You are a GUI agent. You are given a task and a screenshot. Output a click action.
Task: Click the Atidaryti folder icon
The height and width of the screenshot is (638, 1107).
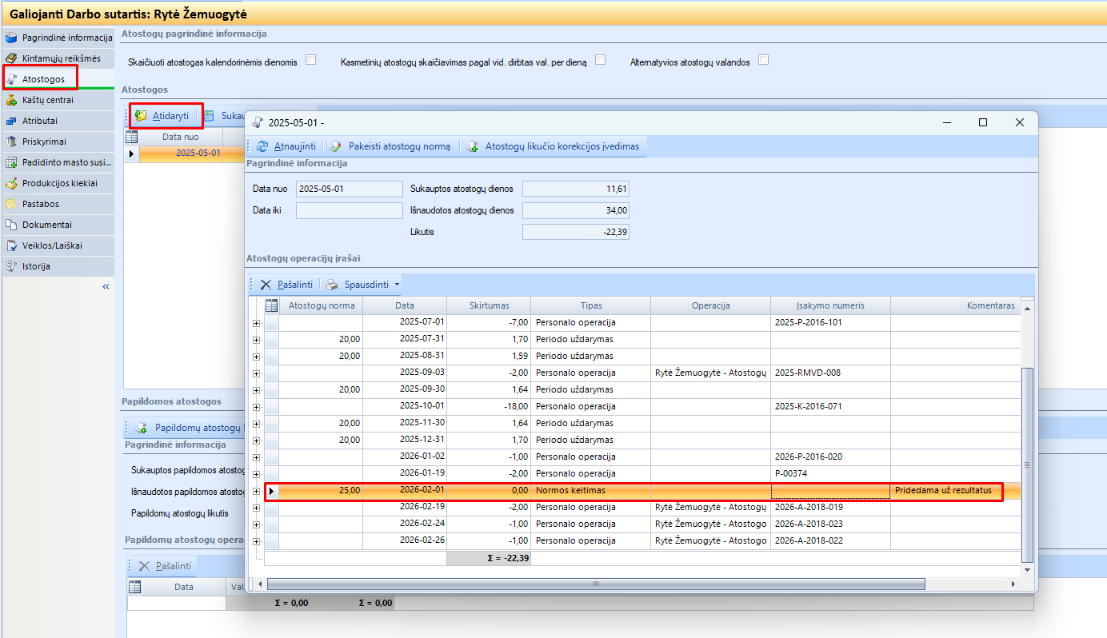(x=142, y=116)
